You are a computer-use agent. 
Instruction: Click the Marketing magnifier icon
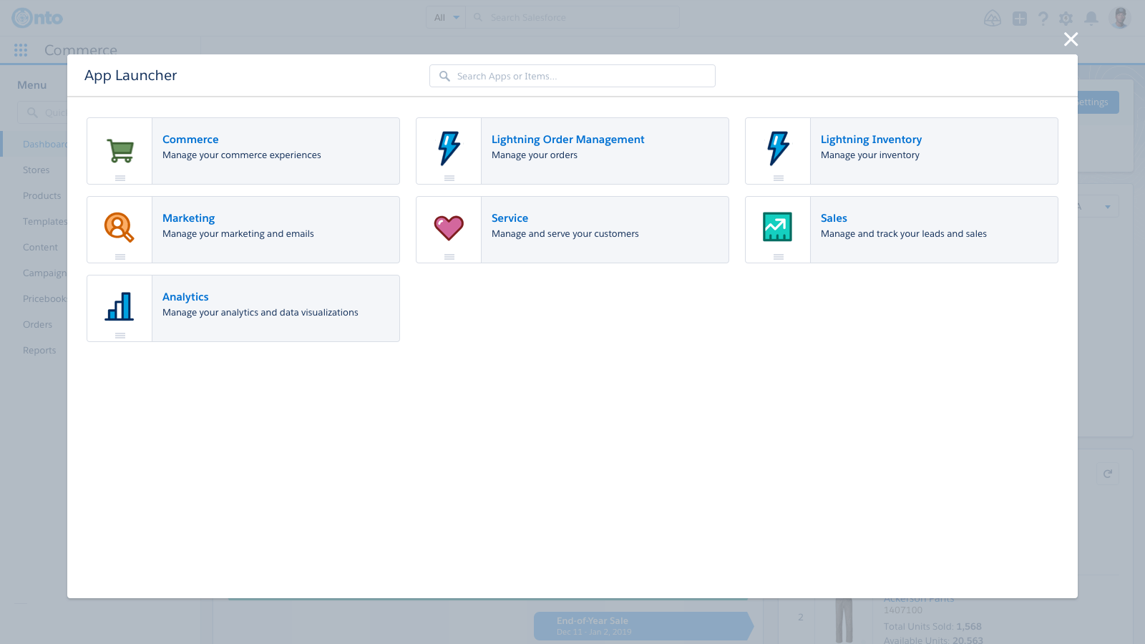[x=120, y=228]
